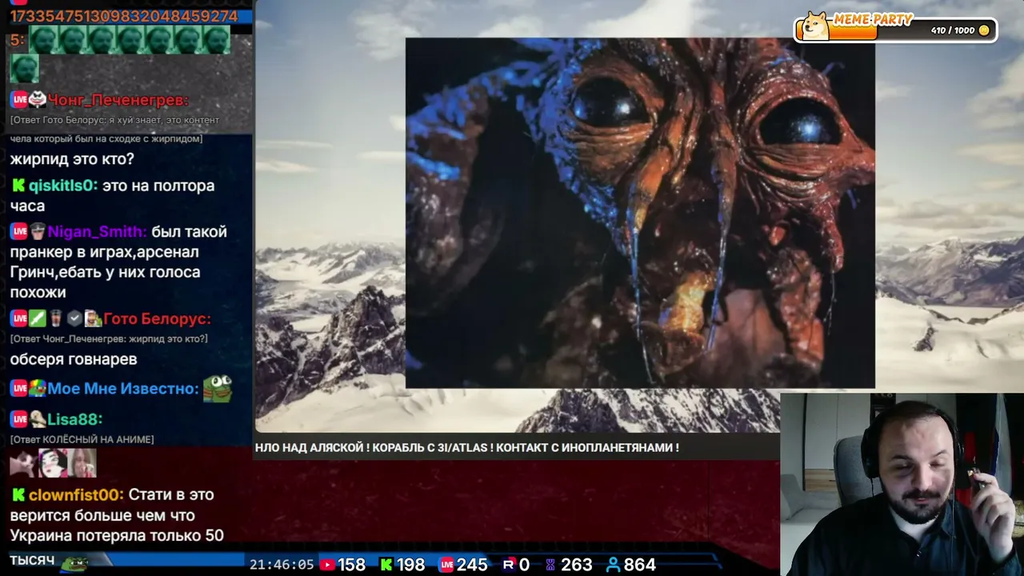1024x576 pixels.
Task: Click the alien creature image in the video
Action: click(640, 213)
